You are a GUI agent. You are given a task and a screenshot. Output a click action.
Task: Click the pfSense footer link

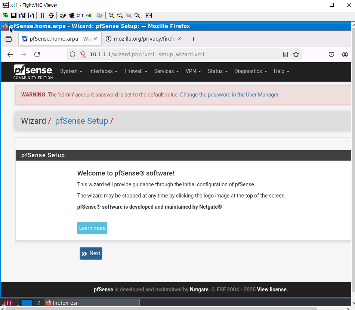coord(104,290)
